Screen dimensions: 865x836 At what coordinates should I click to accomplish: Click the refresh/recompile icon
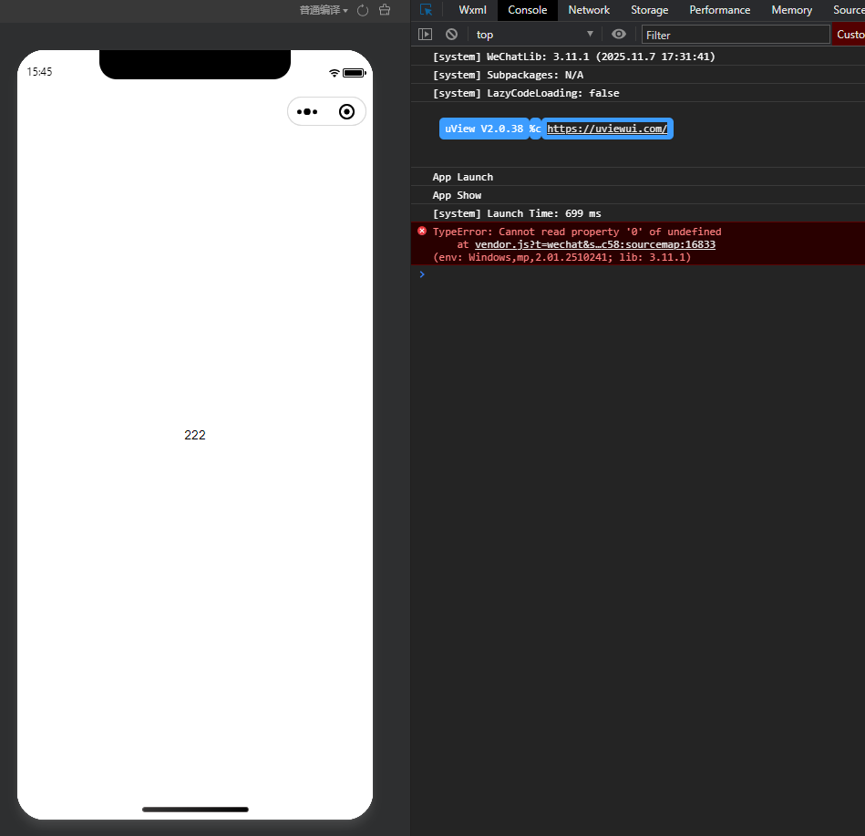click(363, 10)
